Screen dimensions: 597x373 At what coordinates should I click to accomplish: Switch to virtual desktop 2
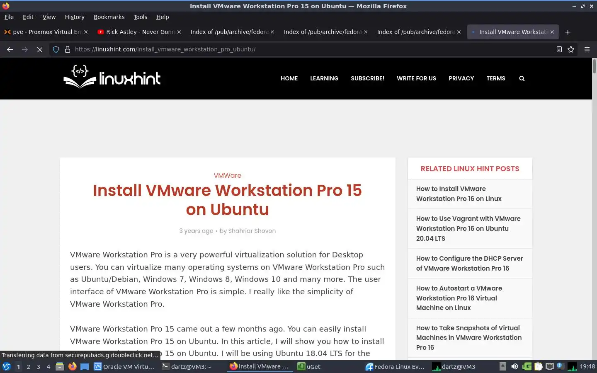(x=28, y=366)
